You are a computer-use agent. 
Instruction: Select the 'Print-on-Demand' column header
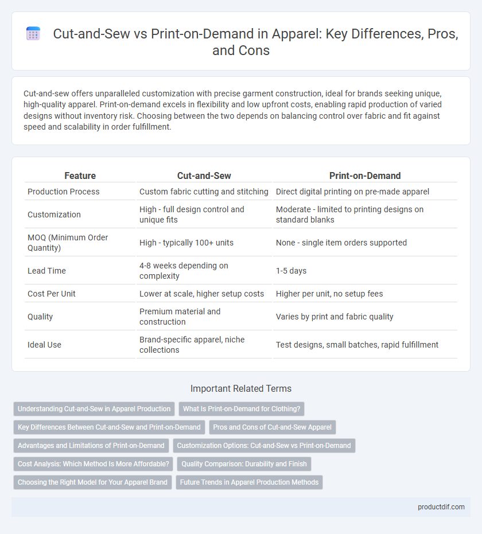coord(365,176)
